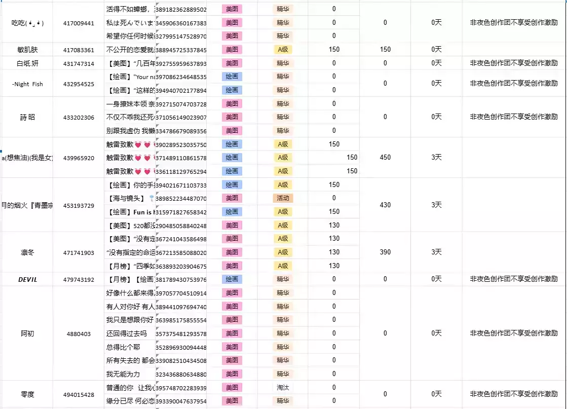Select the total cell 390
567x409 pixels.
[x=385, y=252]
